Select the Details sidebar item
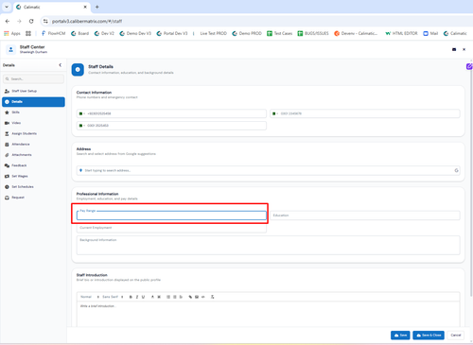The image size is (473, 345). (33, 102)
